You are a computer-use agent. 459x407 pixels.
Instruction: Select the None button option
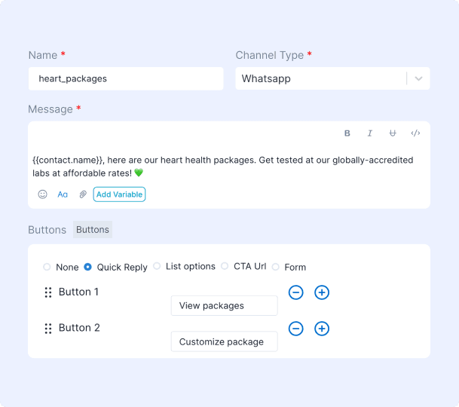47,267
